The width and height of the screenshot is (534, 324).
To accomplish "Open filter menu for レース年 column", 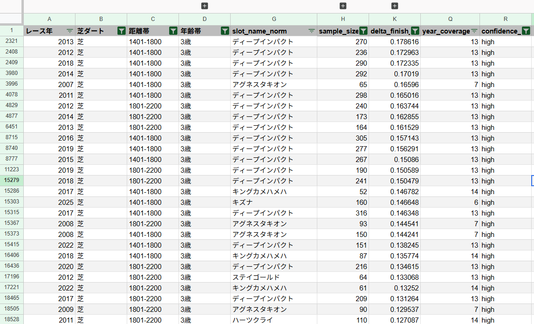I will coord(70,31).
